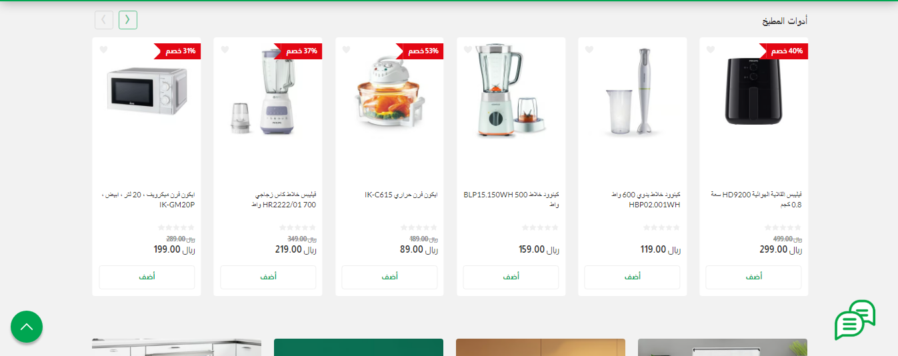The height and width of the screenshot is (356, 898).
Task: Toggle wishlist heart on Kenwood hand blender
Action: (589, 50)
